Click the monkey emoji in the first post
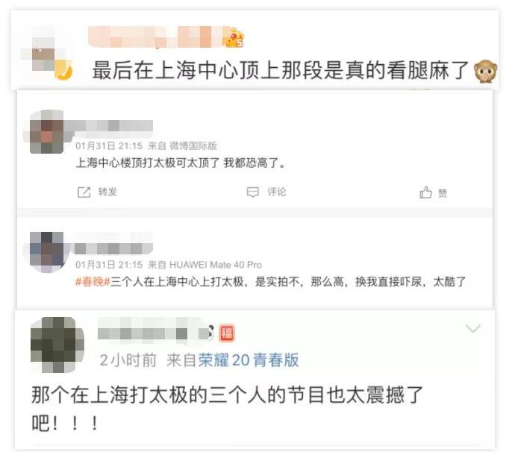 [485, 71]
